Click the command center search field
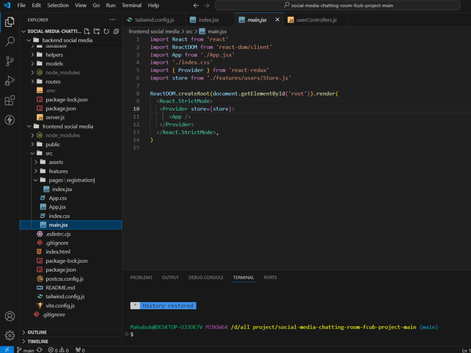The height and width of the screenshot is (353, 471). tap(338, 5)
